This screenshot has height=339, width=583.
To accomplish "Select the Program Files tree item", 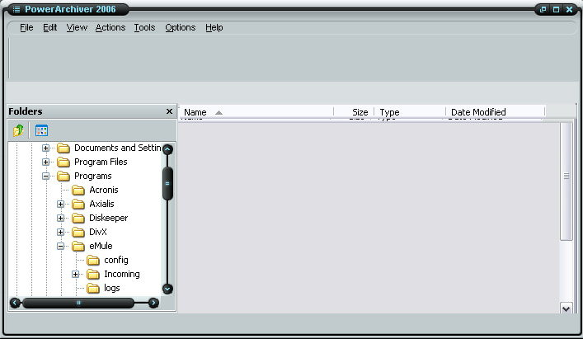I will pyautogui.click(x=101, y=162).
